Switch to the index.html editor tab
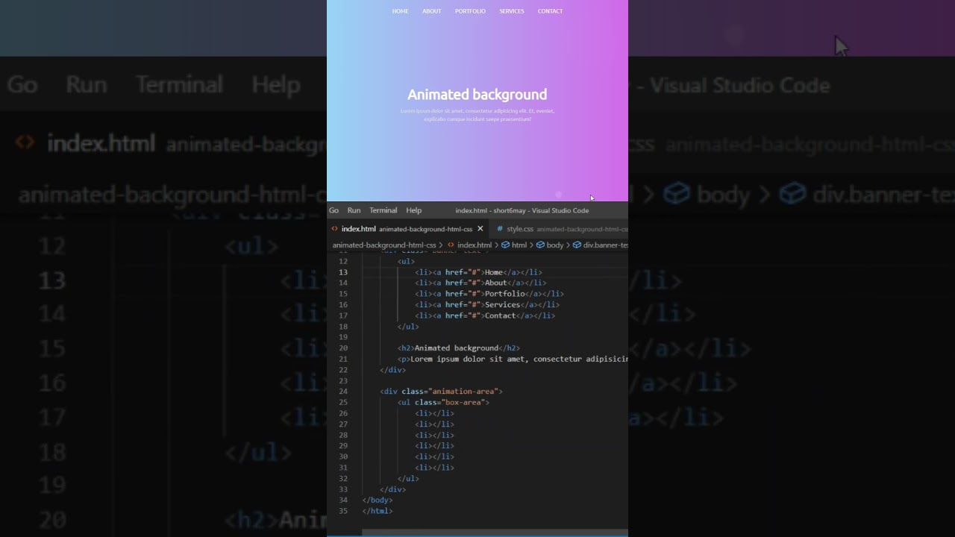Viewport: 955px width, 537px height. point(407,229)
